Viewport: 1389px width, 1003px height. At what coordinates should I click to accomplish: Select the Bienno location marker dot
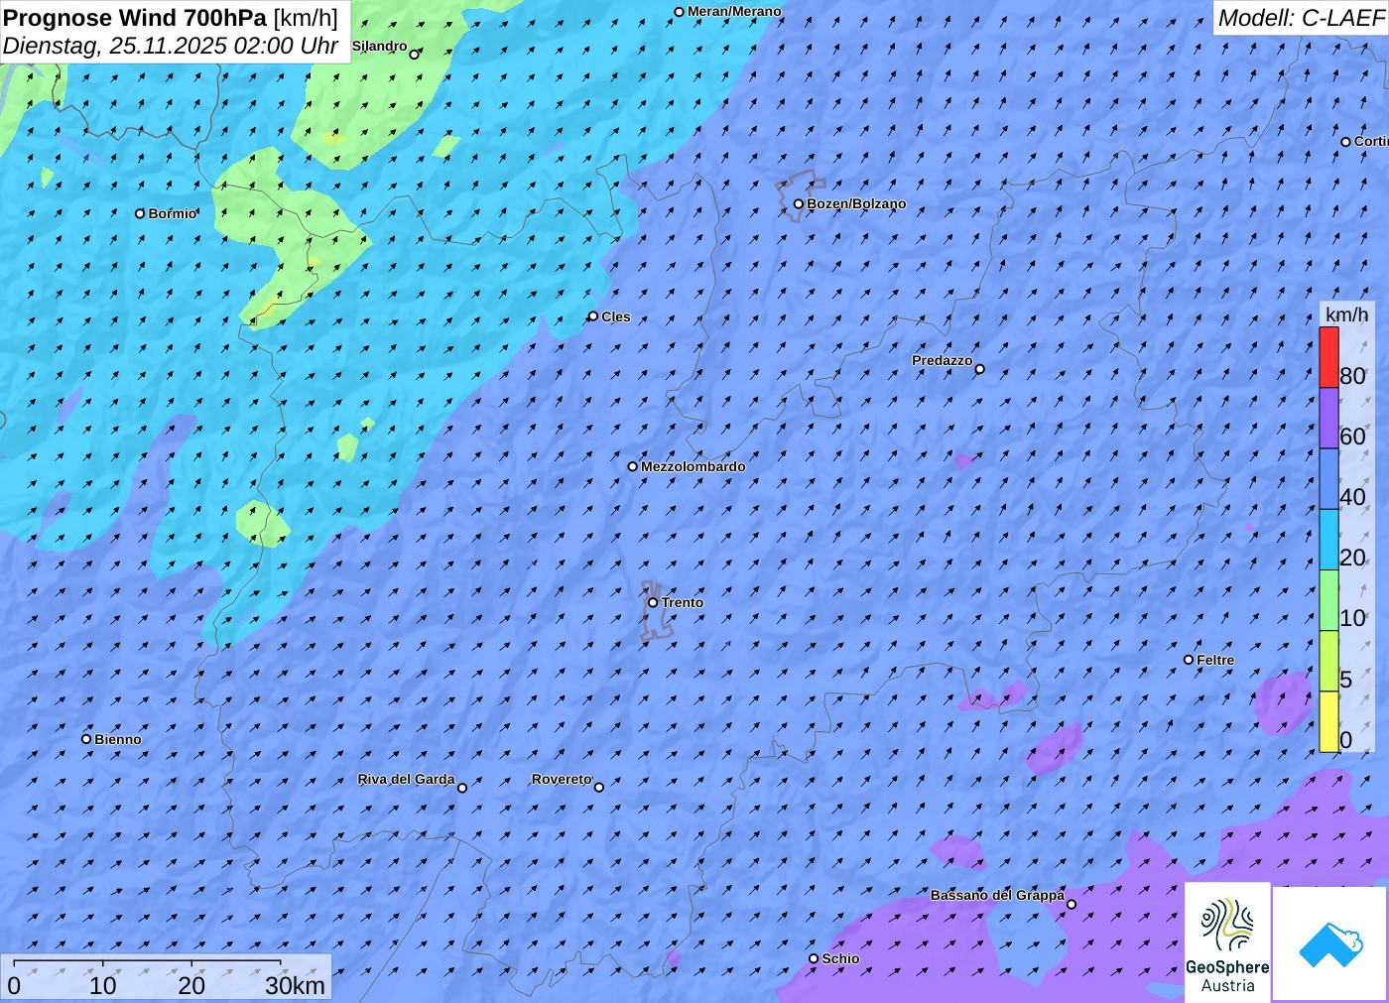coord(86,739)
